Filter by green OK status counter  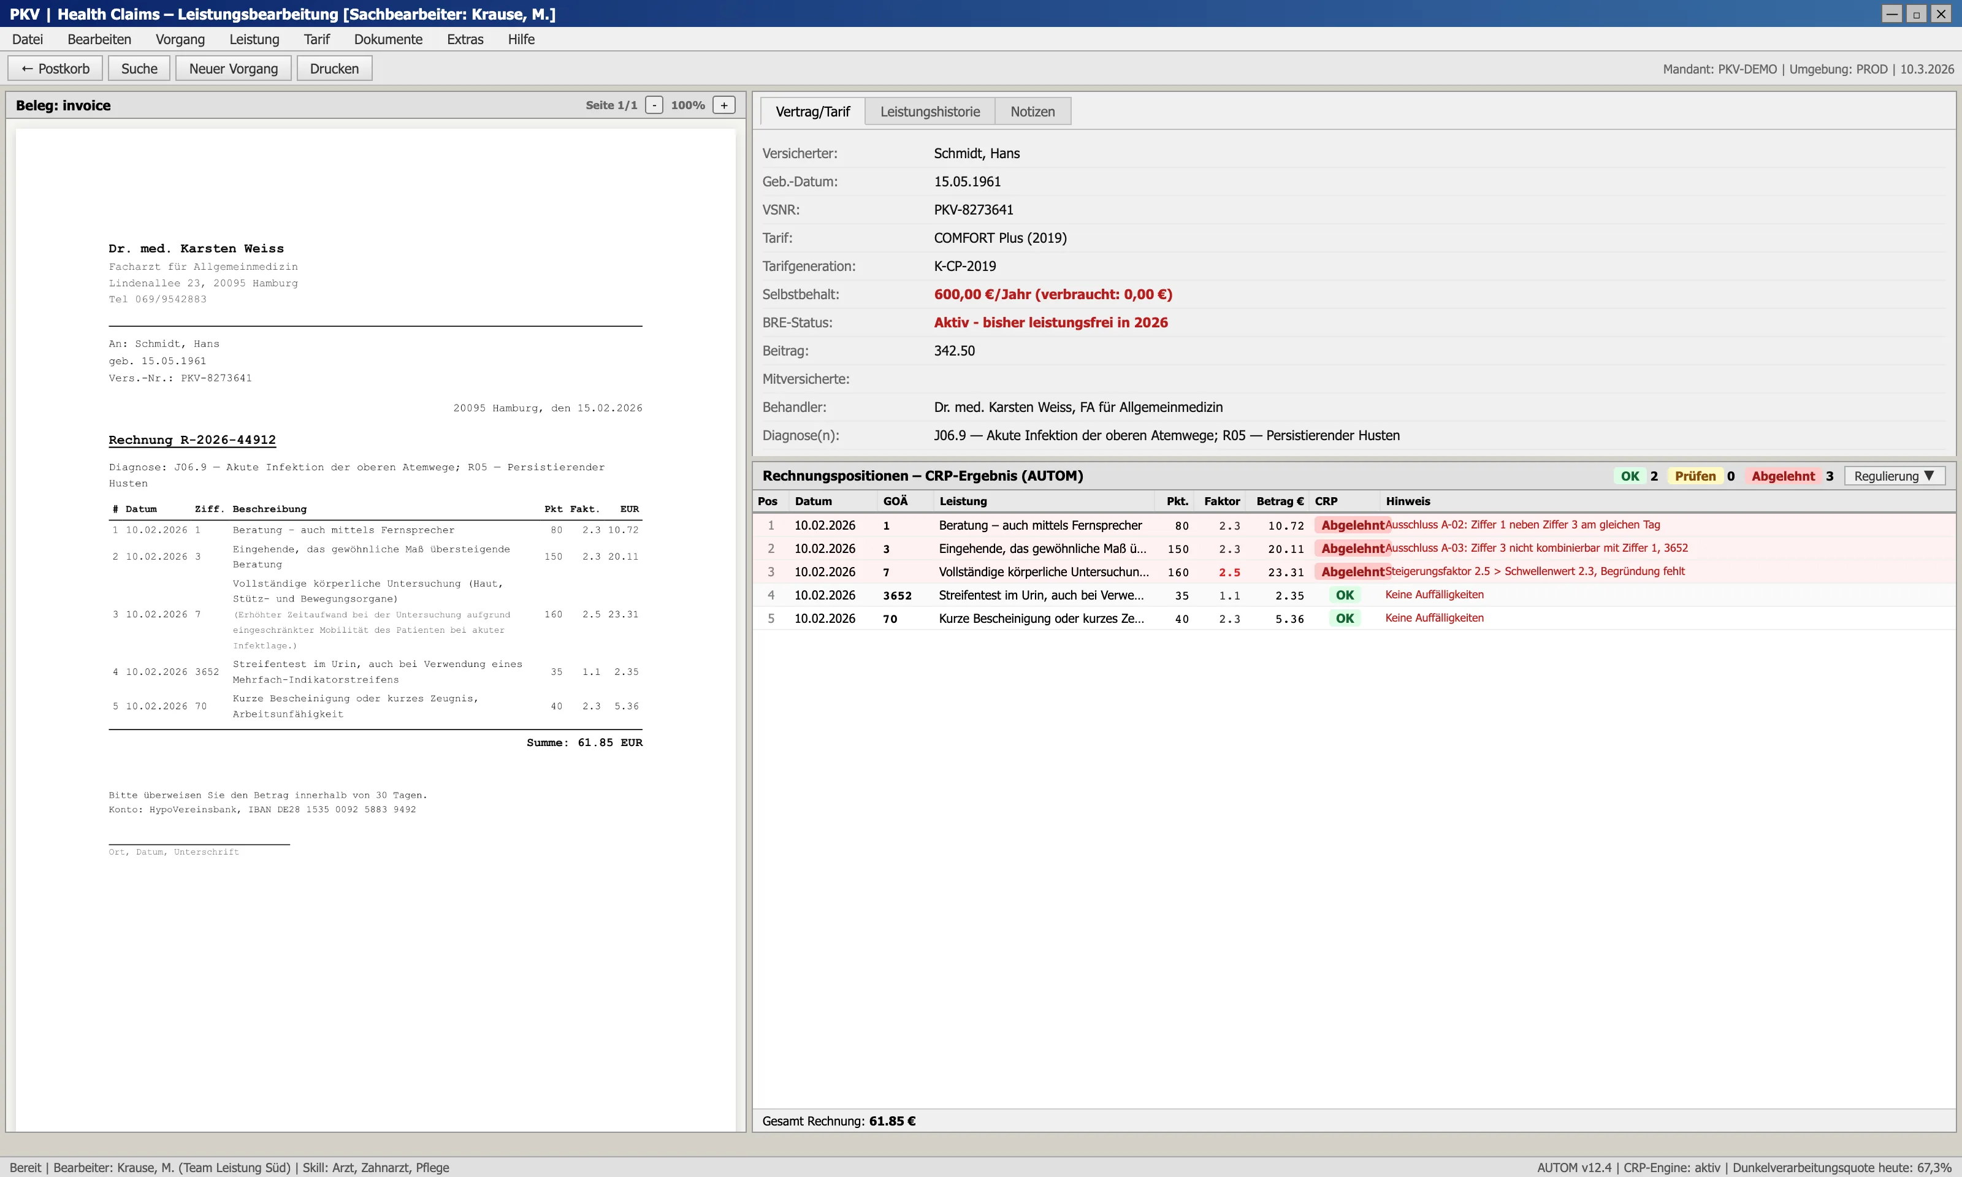1630,476
